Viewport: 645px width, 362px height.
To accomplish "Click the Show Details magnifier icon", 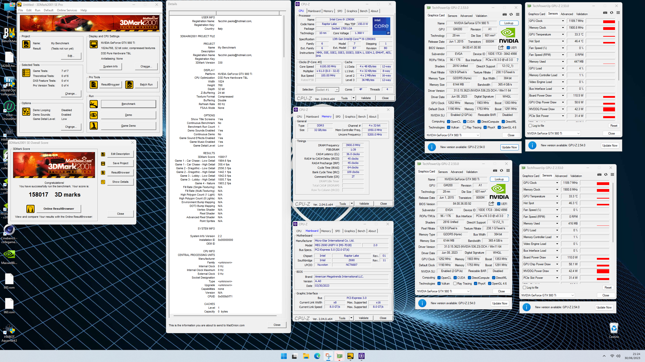I will point(103,182).
